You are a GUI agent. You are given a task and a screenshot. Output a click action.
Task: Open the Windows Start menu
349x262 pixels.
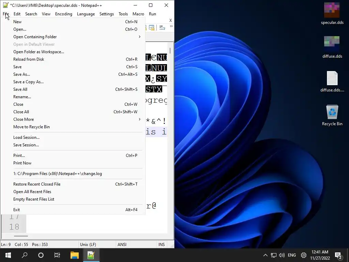[8, 255]
